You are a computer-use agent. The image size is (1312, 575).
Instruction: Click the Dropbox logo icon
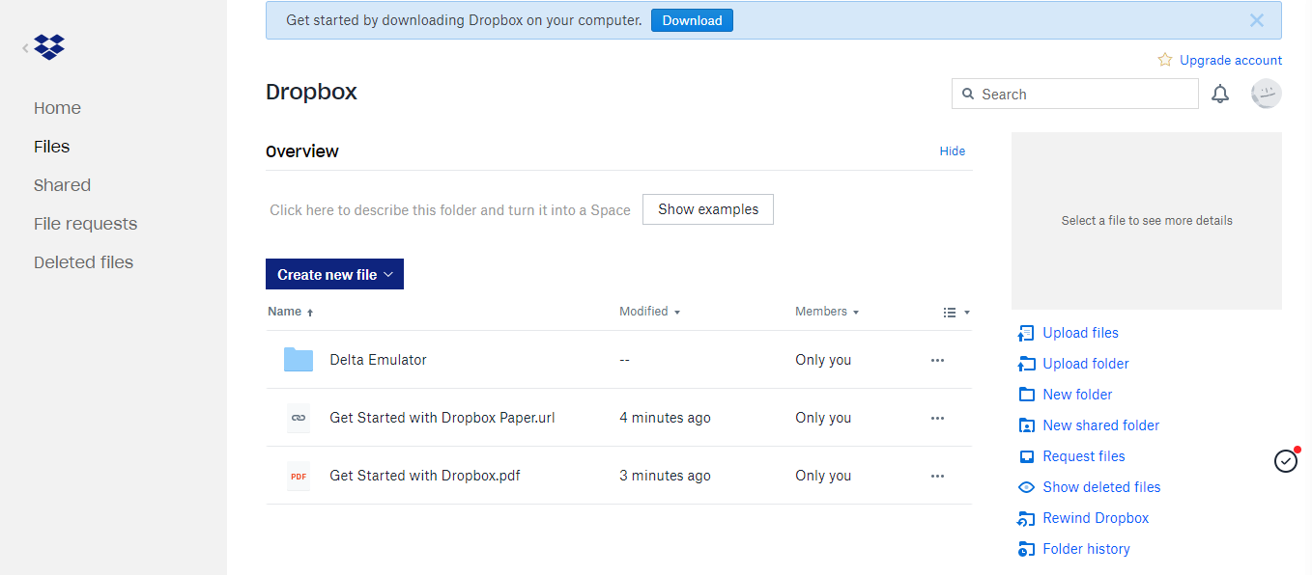click(x=49, y=46)
